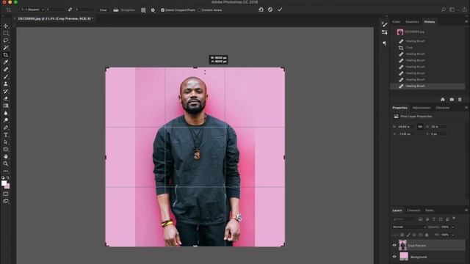Hide the Crop Preview layer
Image resolution: width=470 pixels, height=264 pixels.
(x=394, y=245)
